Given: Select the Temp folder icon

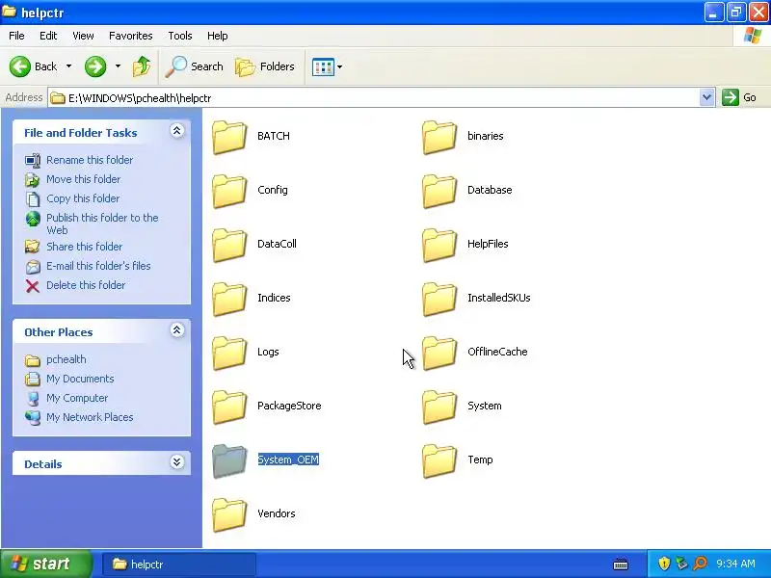Looking at the screenshot, I should 439,461.
